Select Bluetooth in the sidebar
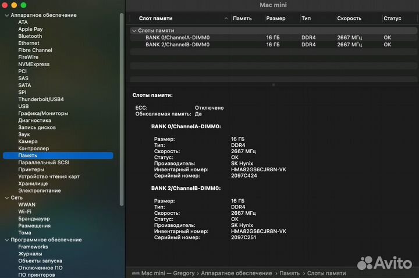 pyautogui.click(x=30, y=36)
